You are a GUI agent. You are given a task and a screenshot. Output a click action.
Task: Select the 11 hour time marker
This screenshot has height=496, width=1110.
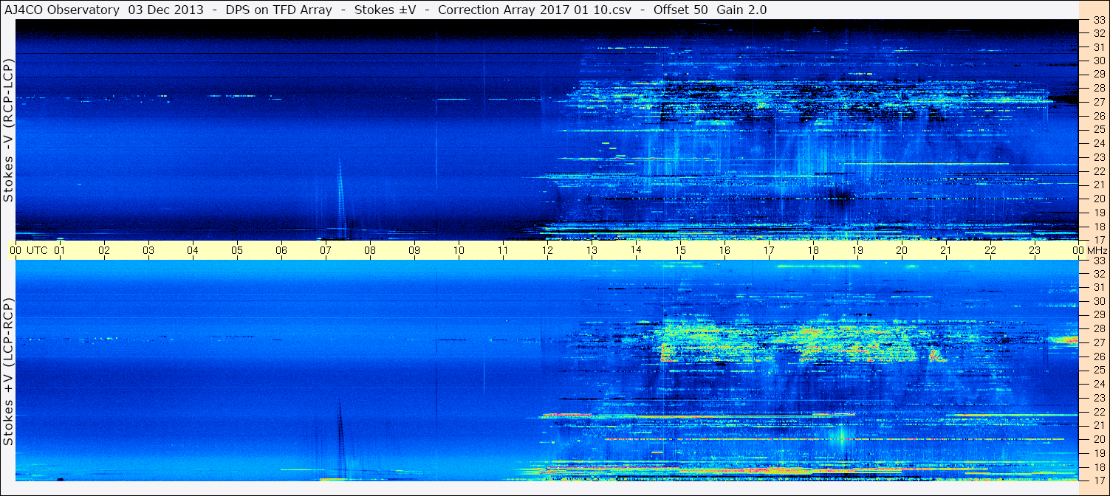click(x=503, y=250)
